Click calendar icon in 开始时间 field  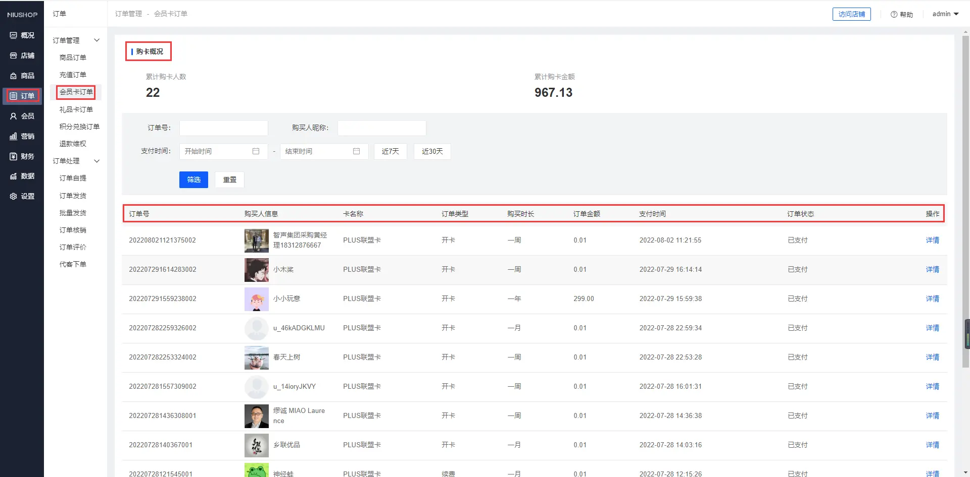pos(256,151)
